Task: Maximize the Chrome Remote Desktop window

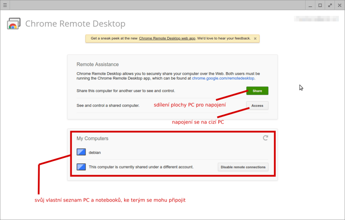Action: [x=320, y=5]
